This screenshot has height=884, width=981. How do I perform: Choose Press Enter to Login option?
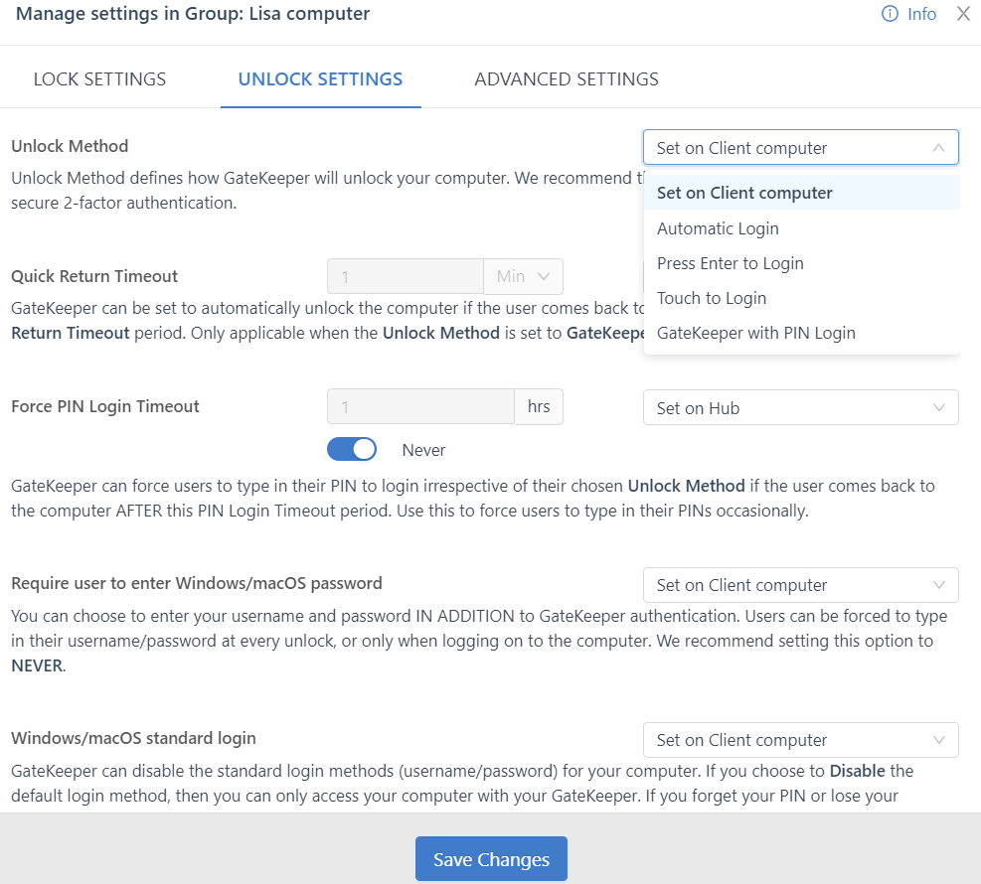pyautogui.click(x=730, y=263)
